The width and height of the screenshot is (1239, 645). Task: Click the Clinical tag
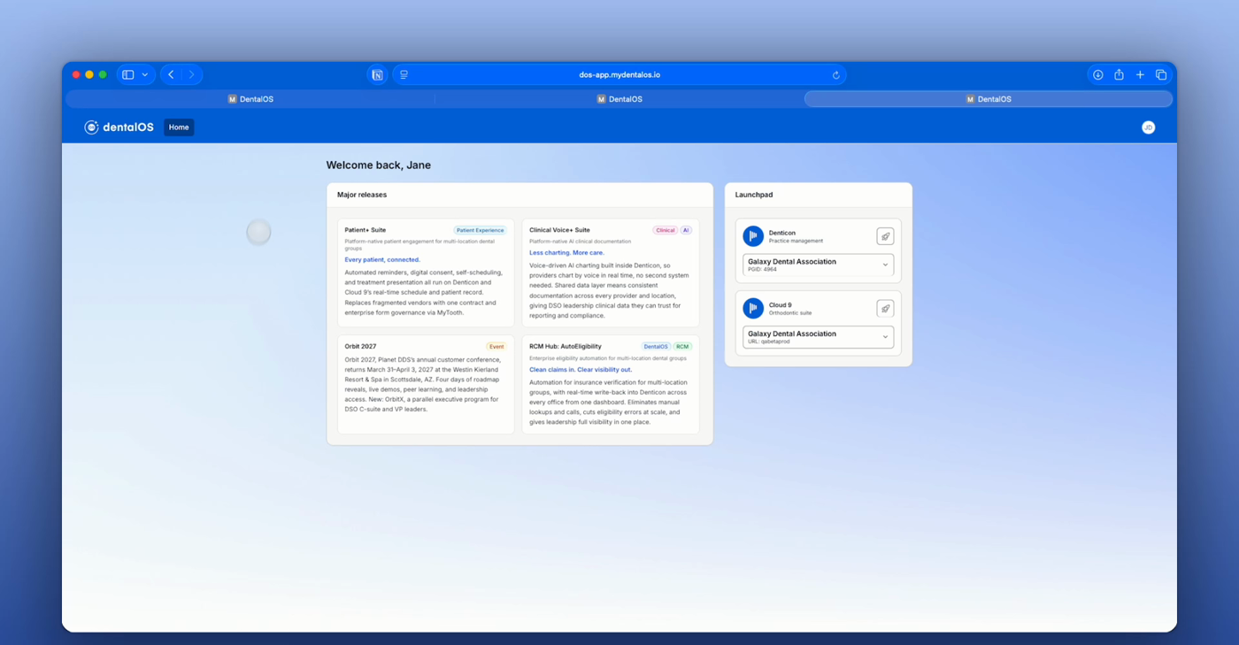coord(665,230)
